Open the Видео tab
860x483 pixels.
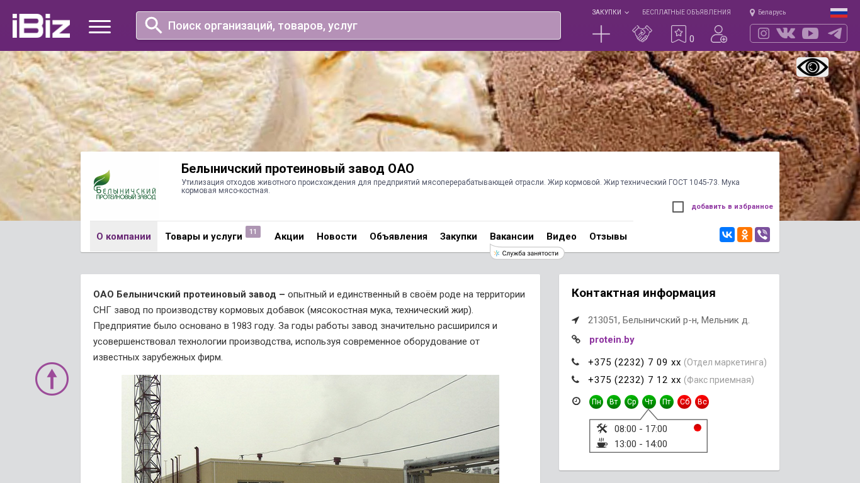coord(562,236)
